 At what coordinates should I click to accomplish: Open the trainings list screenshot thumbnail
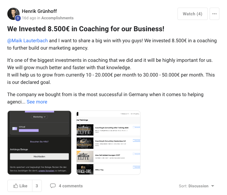pos(108,143)
